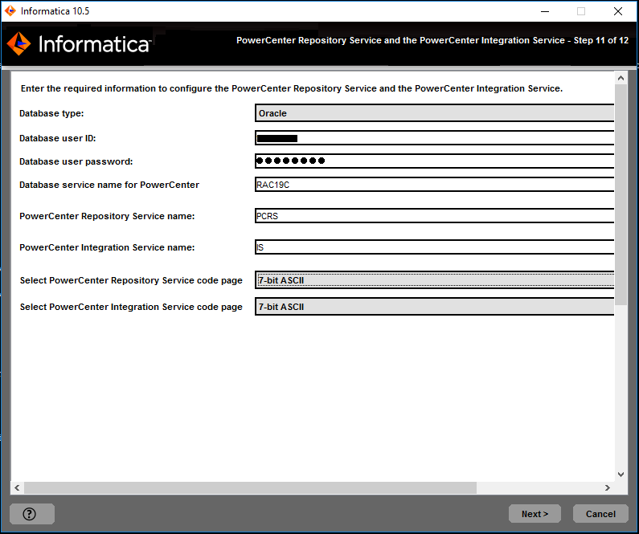
Task: Click the 'Database user password:' label
Action: (76, 161)
